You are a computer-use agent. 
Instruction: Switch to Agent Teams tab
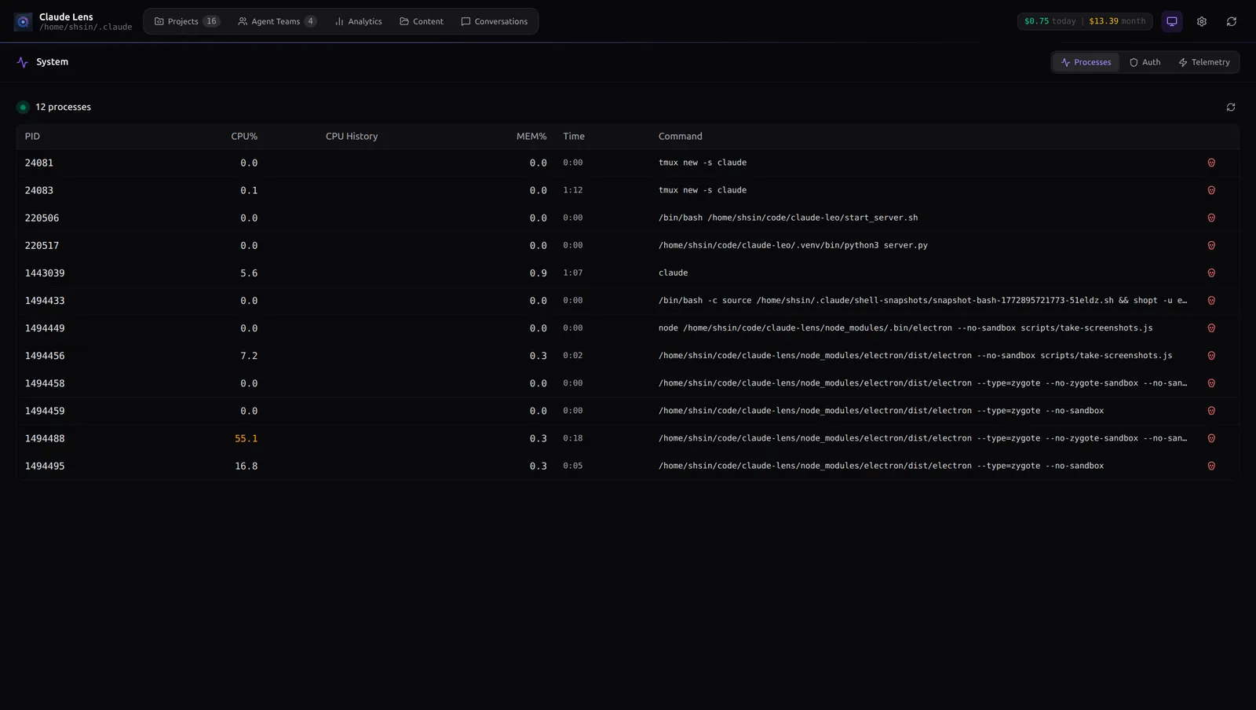pos(276,22)
